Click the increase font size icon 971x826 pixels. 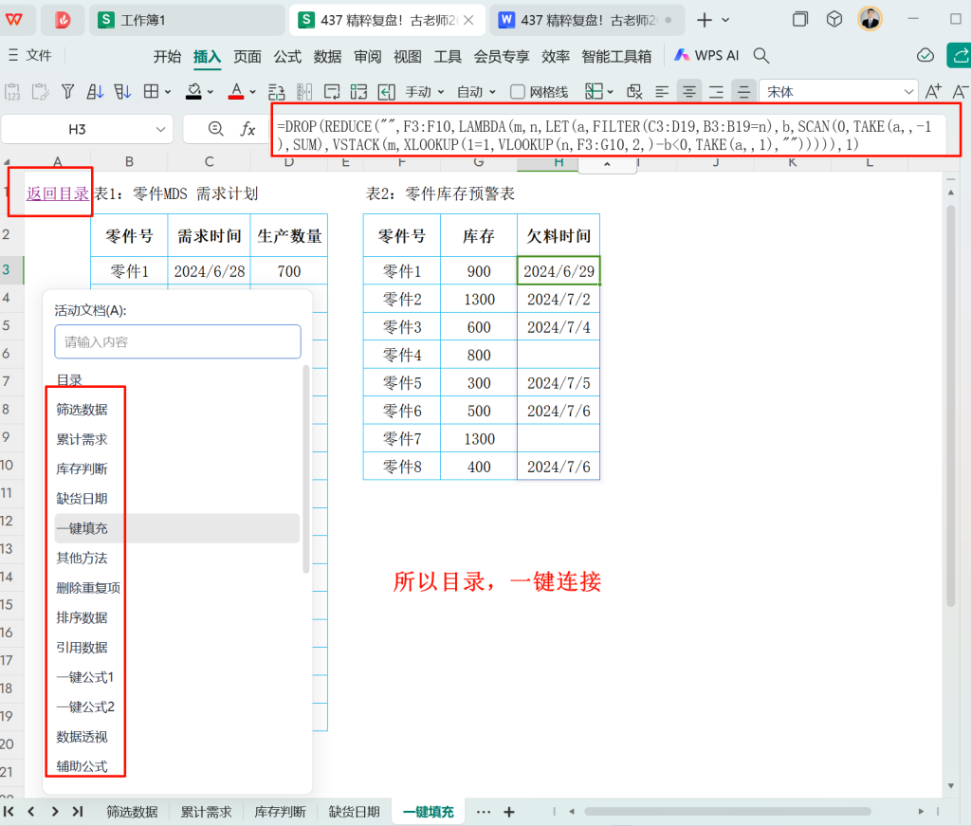click(933, 92)
